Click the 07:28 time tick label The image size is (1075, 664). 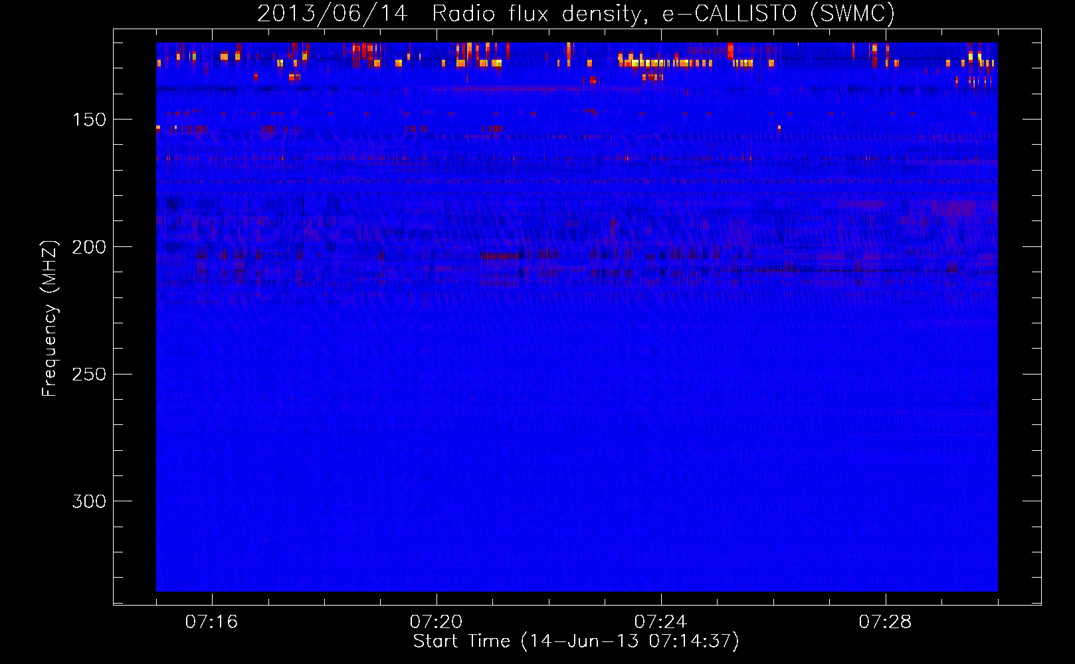pyautogui.click(x=885, y=622)
